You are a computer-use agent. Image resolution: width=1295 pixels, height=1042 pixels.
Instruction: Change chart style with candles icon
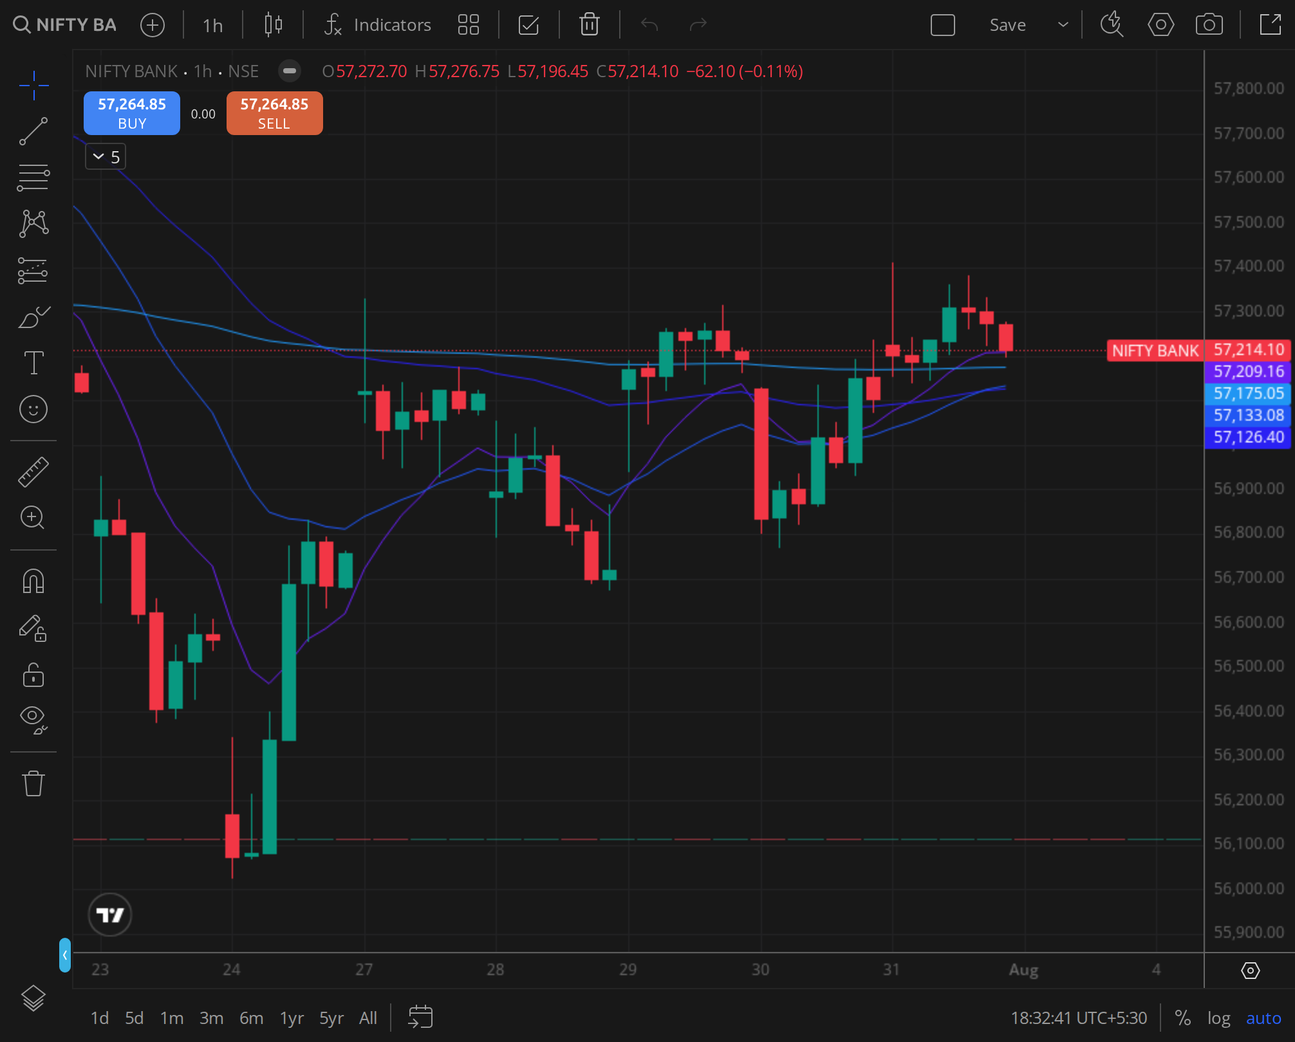pos(274,25)
